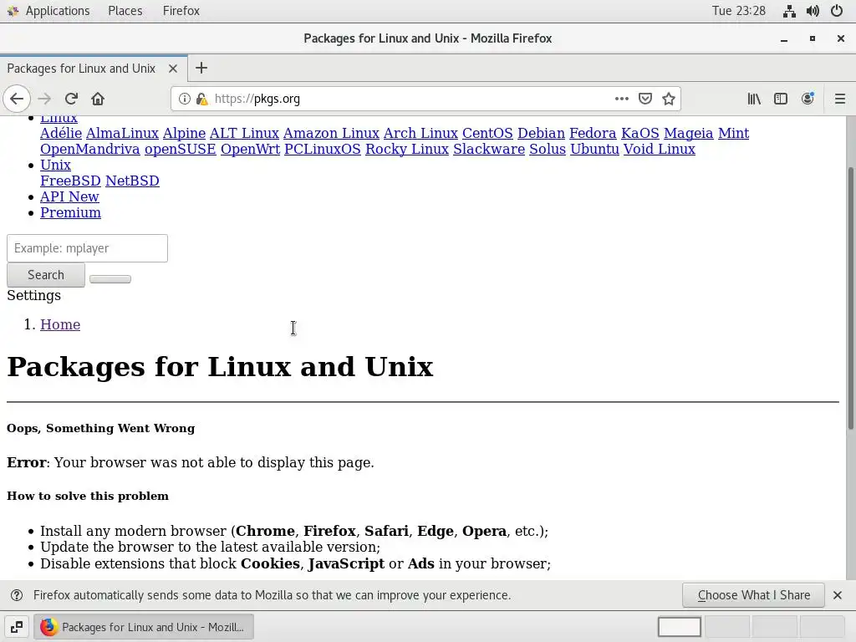Screen dimensions: 856x642
Task: Open the ALT Linux link
Action: click(244, 133)
